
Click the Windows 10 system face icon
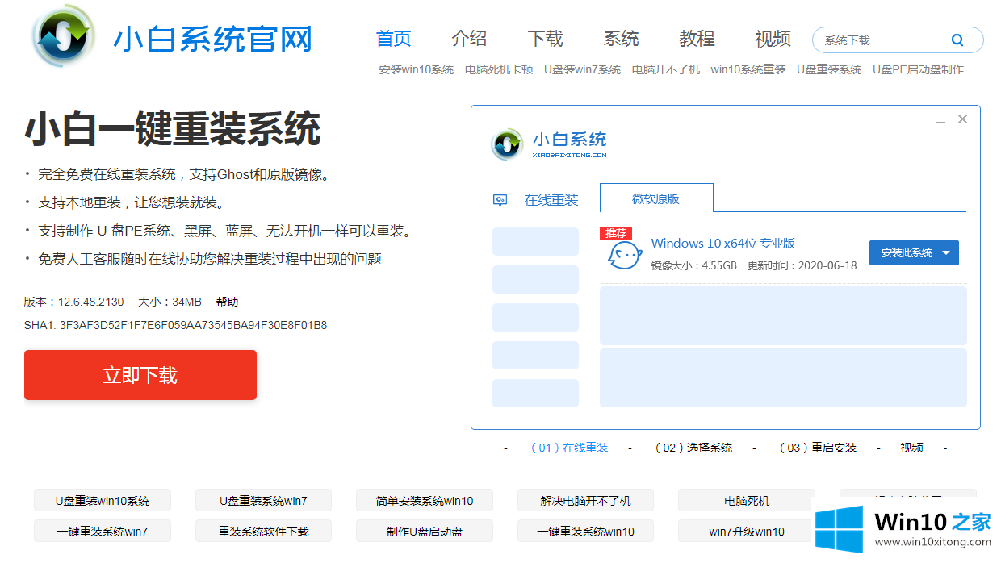coord(625,255)
